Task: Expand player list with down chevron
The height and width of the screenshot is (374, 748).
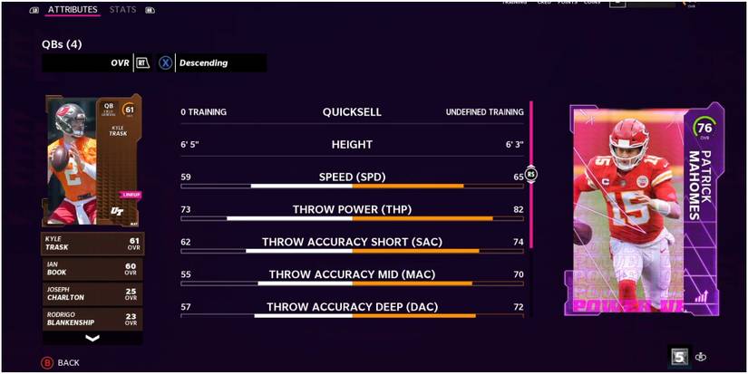Action: click(92, 338)
